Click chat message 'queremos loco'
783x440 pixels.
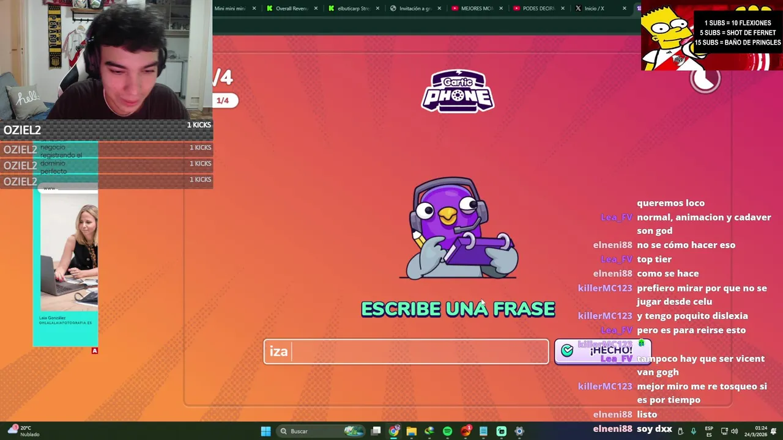point(670,203)
